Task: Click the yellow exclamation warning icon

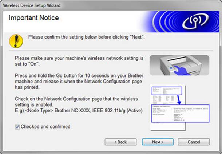Action: pyautogui.click(x=16, y=40)
